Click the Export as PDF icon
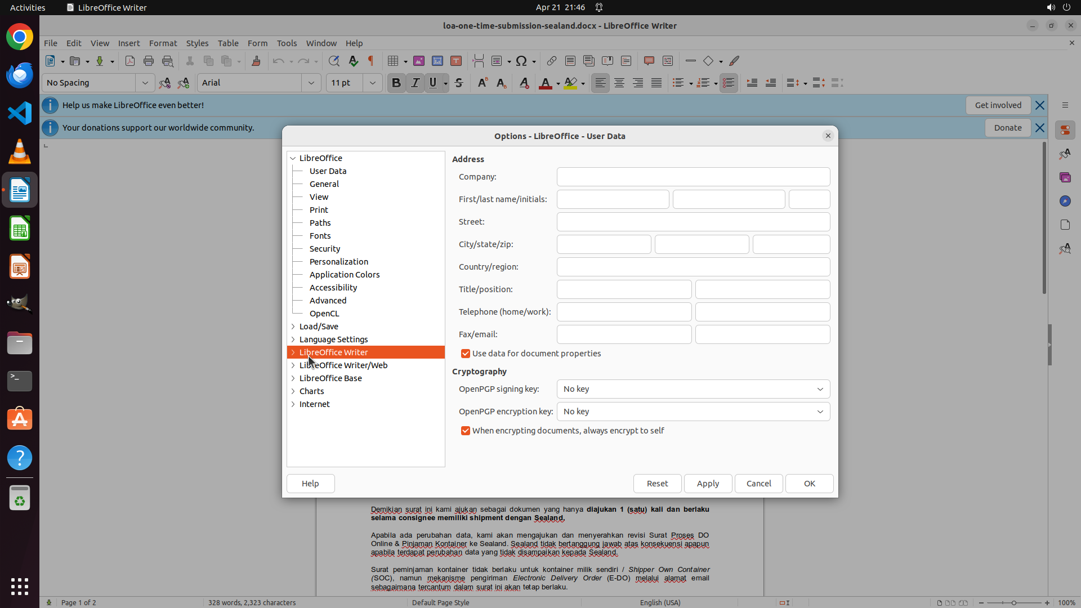The height and width of the screenshot is (608, 1081). (x=130, y=61)
